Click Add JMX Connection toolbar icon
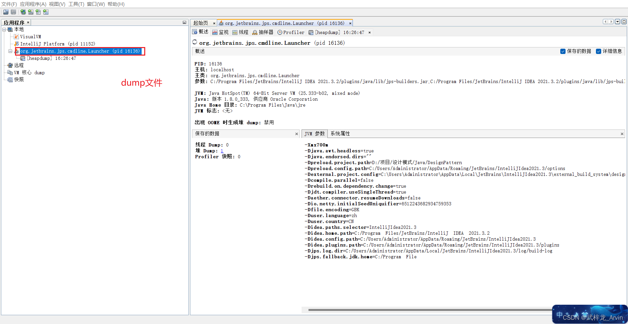 coord(31,12)
